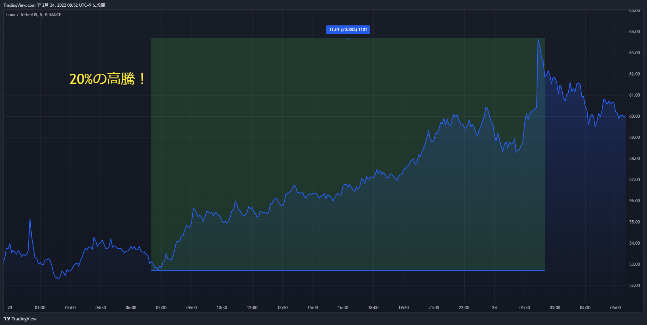Click the vertical blue measurement arrow line
Image resolution: width=647 pixels, height=325 pixels.
point(348,154)
